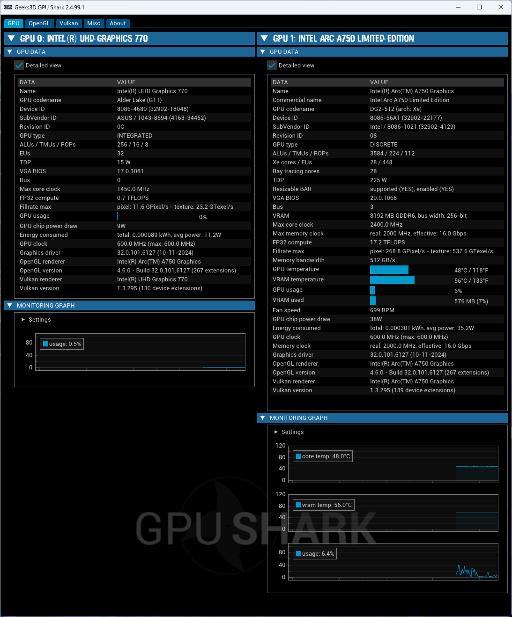Minimize the GPU Shark window
The height and width of the screenshot is (617, 512).
(458, 7)
